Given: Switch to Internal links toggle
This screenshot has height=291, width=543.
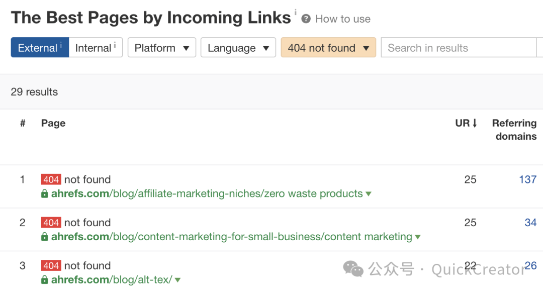Looking at the screenshot, I should [x=96, y=48].
